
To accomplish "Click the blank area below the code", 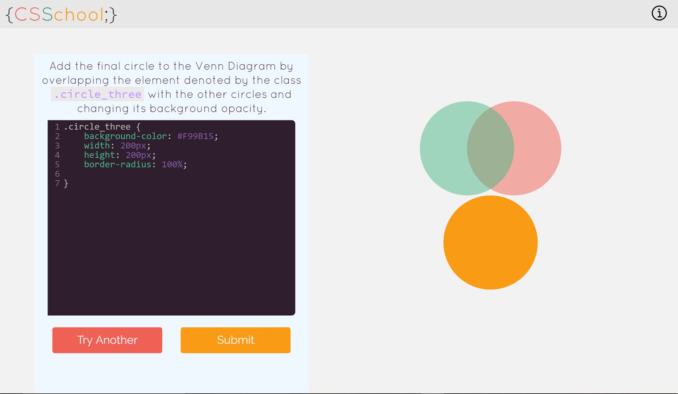I will tap(171, 251).
